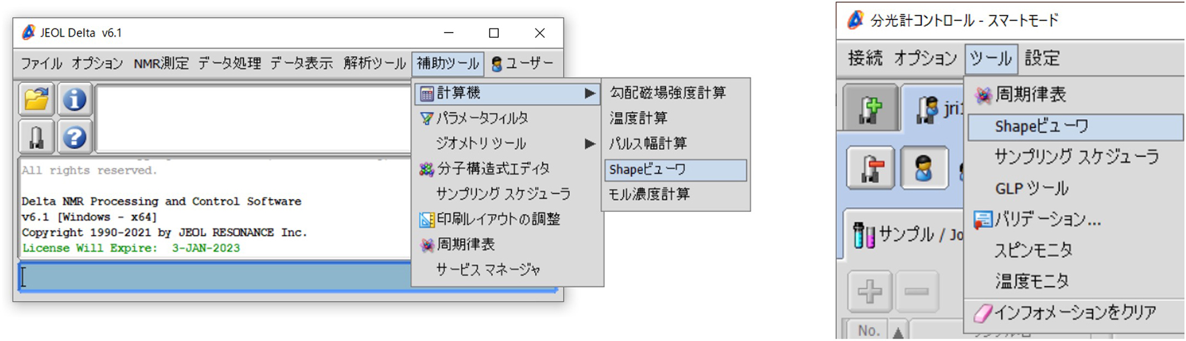The height and width of the screenshot is (341, 1186).
Task: Click the user profile icon button
Action: (x=923, y=168)
